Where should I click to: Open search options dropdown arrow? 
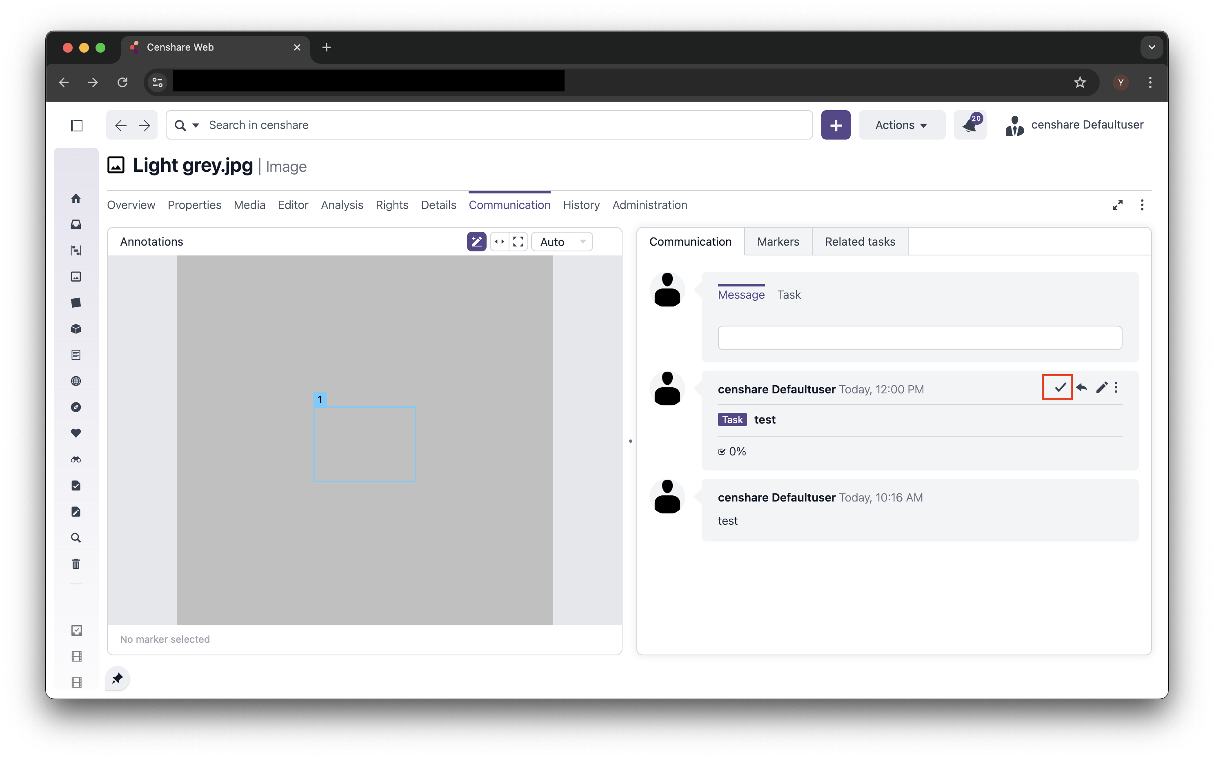click(x=196, y=125)
